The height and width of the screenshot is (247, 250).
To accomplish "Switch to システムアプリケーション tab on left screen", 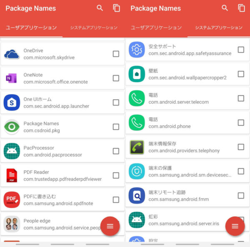I will pyautogui.click(x=94, y=28).
